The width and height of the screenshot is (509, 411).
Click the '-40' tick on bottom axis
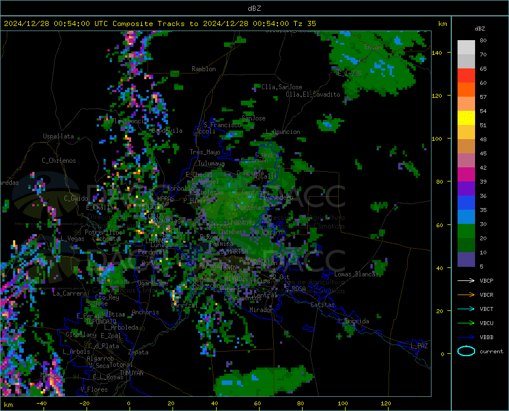click(41, 404)
